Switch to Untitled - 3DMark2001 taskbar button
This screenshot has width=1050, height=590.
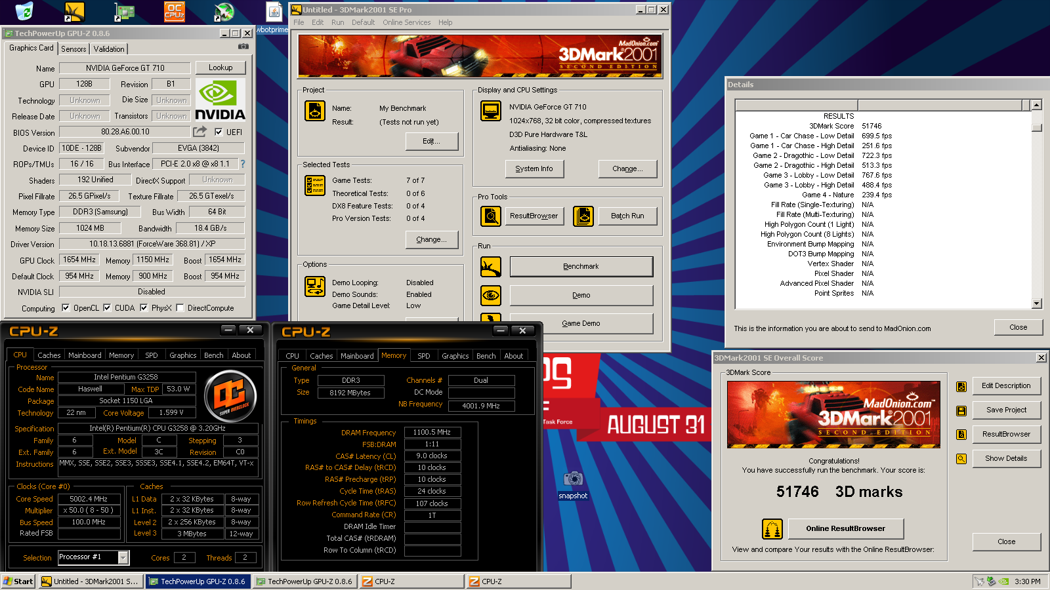(90, 581)
